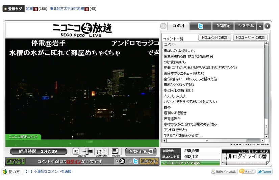Click the WINDOW mode icon
Viewport: 279px width, 180px height.
(x=115, y=151)
